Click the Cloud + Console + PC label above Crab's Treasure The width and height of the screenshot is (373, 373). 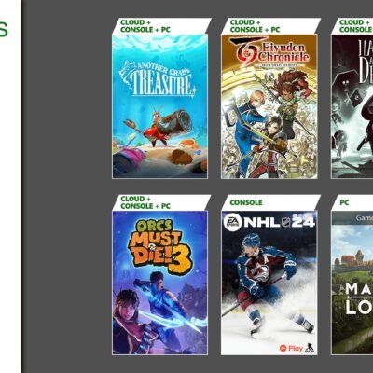coord(145,26)
